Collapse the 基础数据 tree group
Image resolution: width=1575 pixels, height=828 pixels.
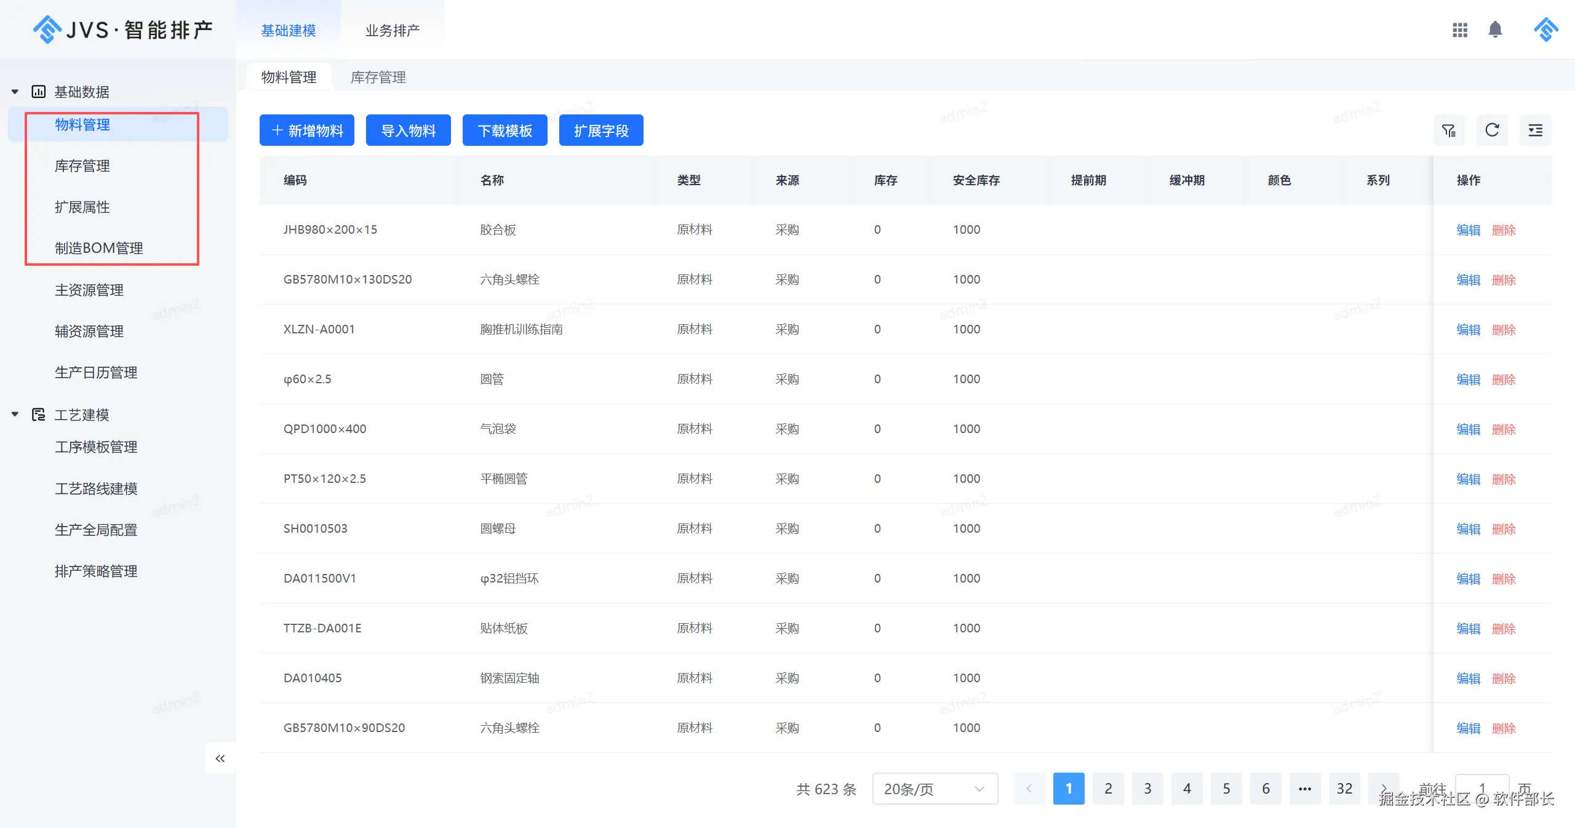tap(15, 92)
